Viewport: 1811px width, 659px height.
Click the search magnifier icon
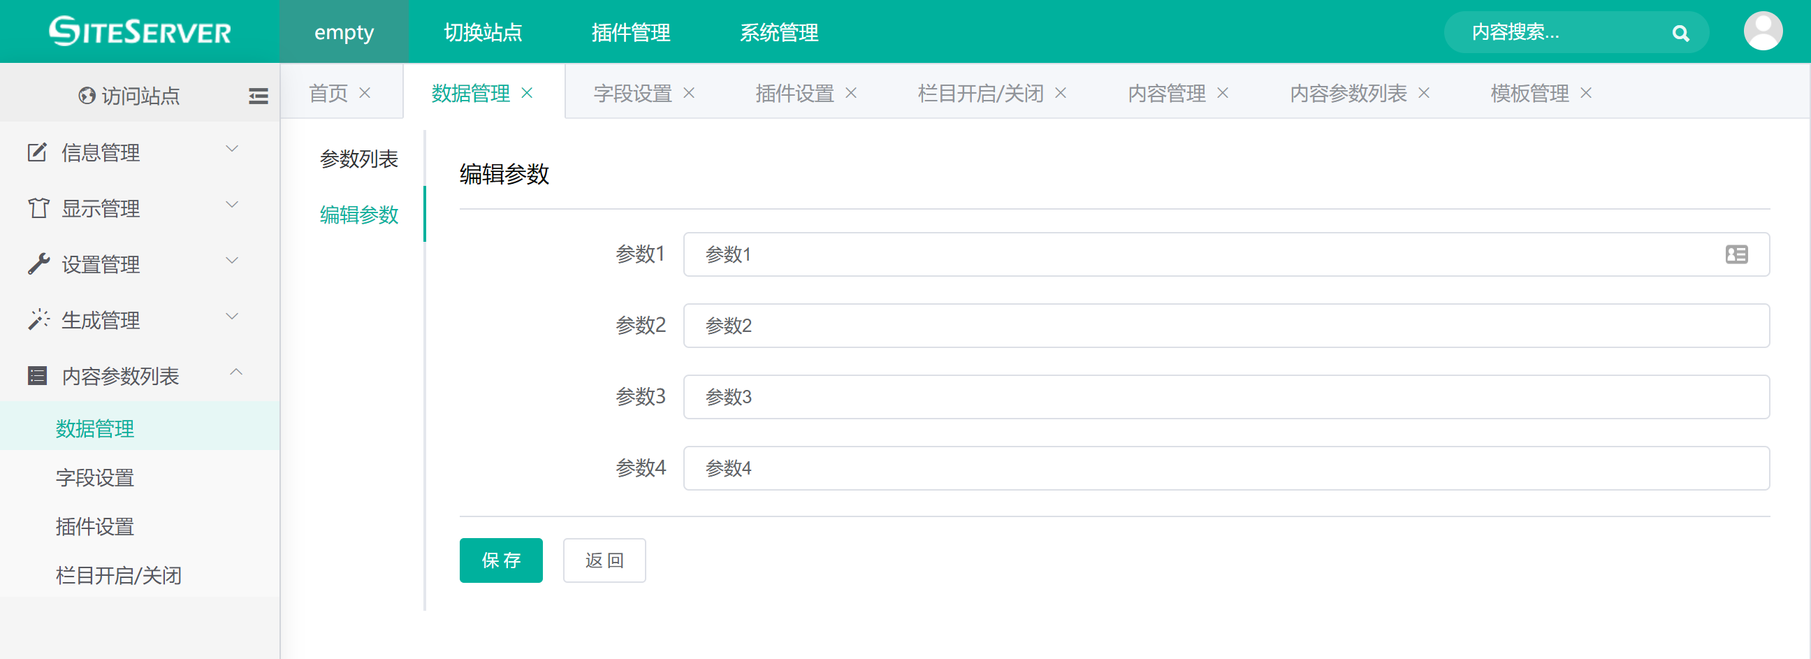(1680, 33)
